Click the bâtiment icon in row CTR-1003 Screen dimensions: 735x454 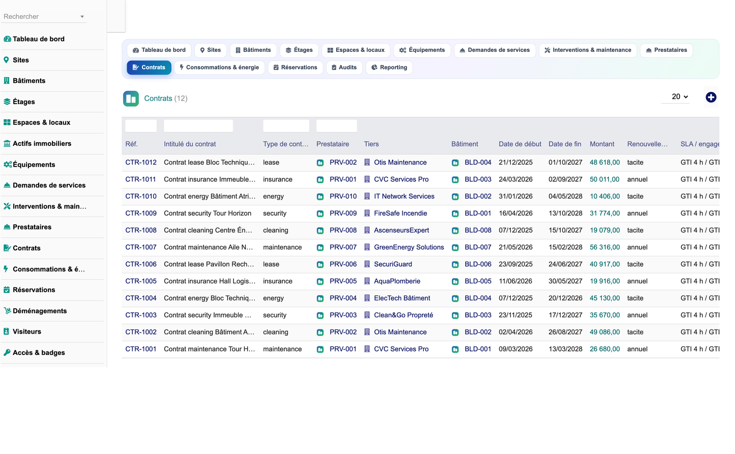[x=455, y=315]
